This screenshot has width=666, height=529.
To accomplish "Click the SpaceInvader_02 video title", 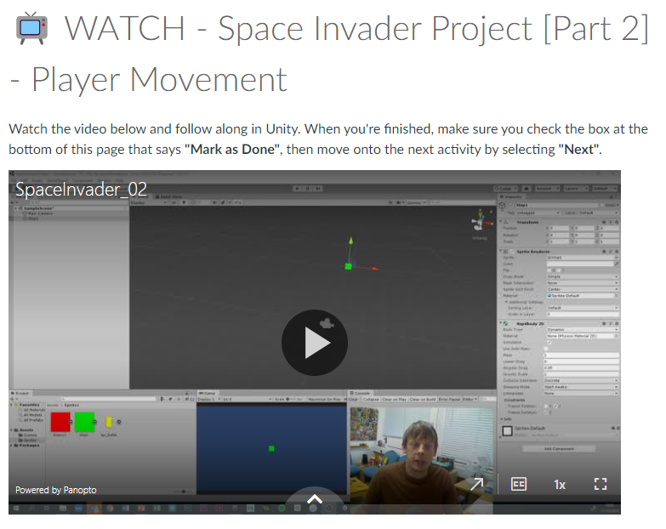I will click(81, 189).
